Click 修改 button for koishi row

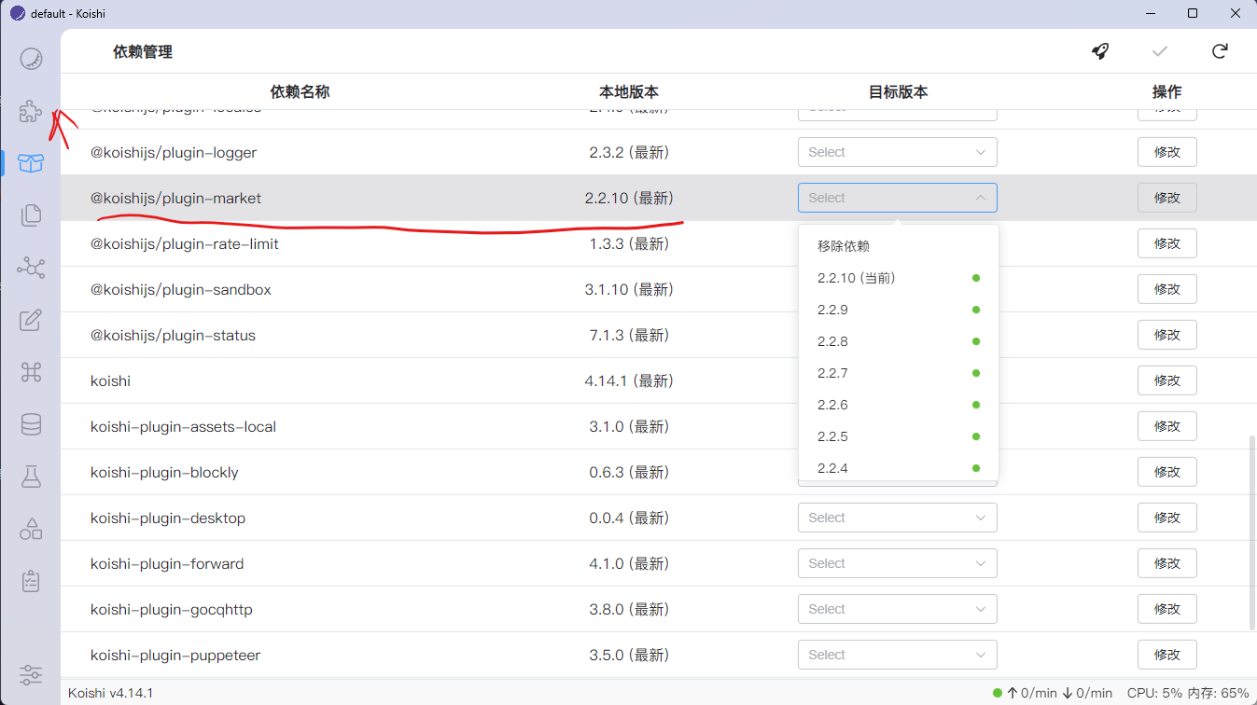(x=1166, y=380)
